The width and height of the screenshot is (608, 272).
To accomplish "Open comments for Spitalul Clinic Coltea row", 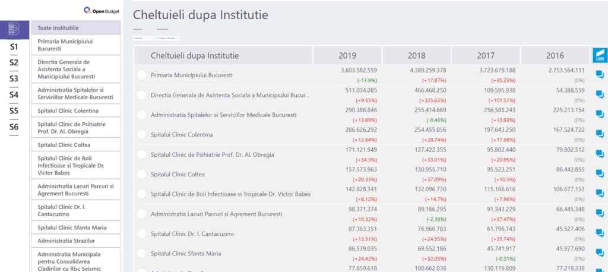I will tap(600, 175).
